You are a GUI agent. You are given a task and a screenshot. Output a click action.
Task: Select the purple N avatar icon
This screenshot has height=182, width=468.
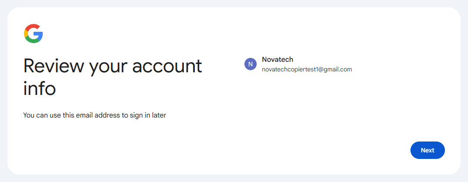[251, 64]
